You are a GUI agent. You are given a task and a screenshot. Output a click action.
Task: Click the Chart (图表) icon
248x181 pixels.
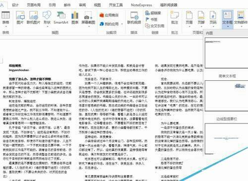[75, 17]
